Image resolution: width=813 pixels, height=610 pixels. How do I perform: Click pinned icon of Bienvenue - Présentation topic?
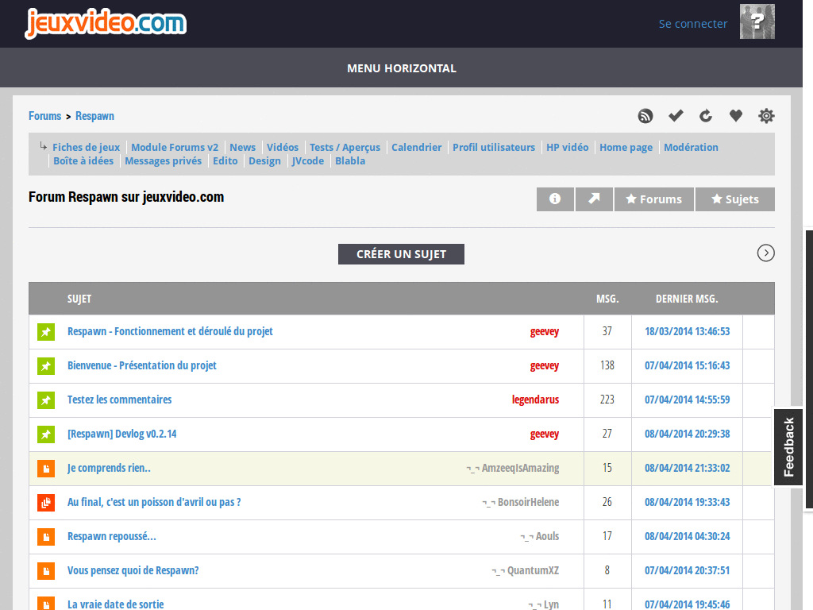click(46, 366)
